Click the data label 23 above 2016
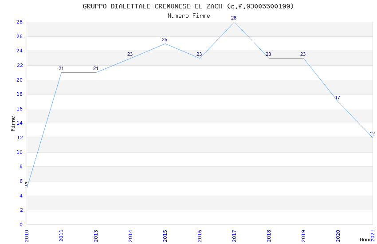This screenshot has height=244, width=377. tap(199, 54)
